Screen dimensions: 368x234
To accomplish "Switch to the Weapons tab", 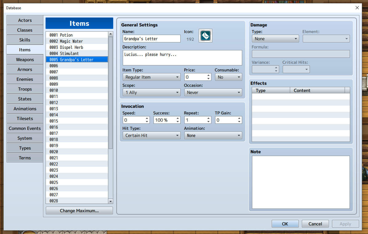I will [x=25, y=60].
